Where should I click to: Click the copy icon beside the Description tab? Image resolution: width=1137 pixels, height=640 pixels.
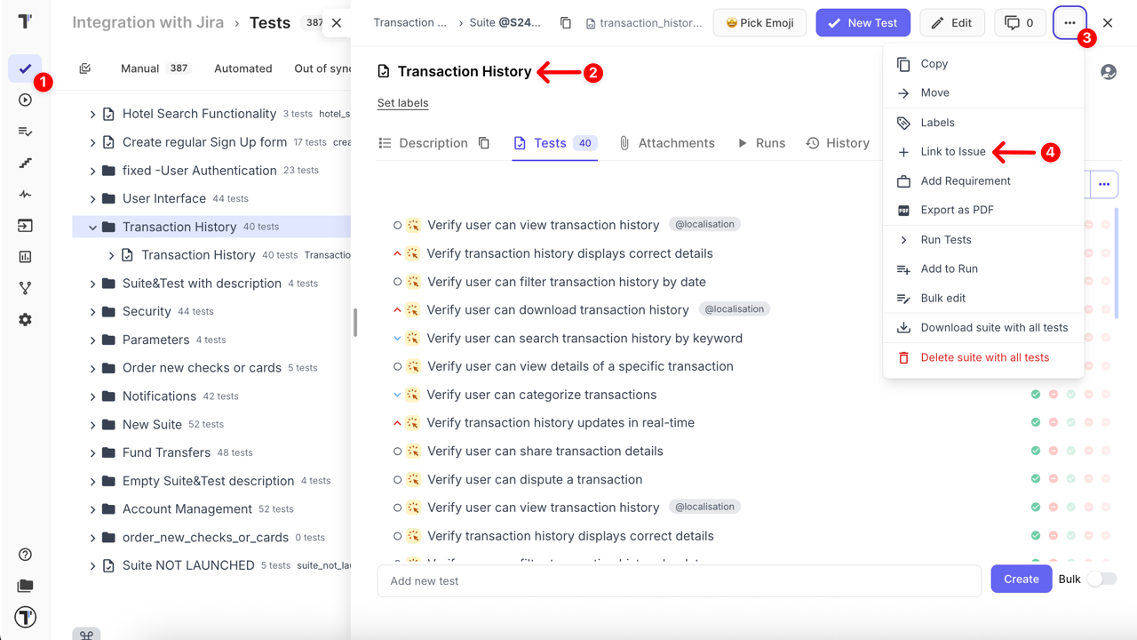pos(484,142)
